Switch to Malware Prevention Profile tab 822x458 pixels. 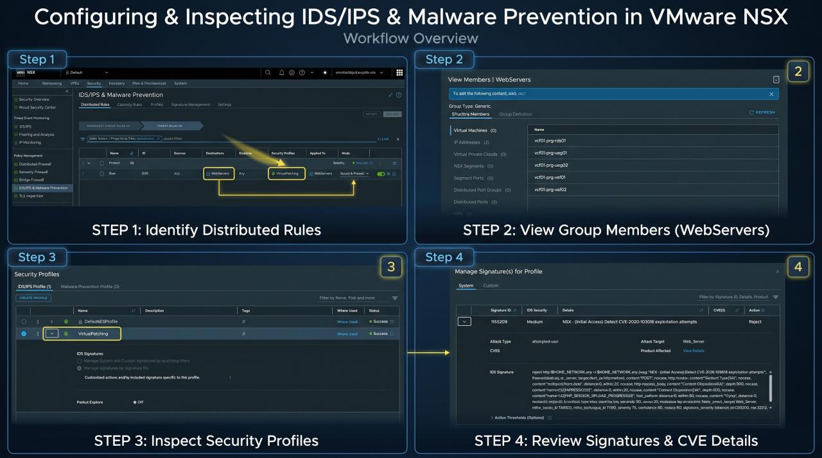click(x=90, y=287)
